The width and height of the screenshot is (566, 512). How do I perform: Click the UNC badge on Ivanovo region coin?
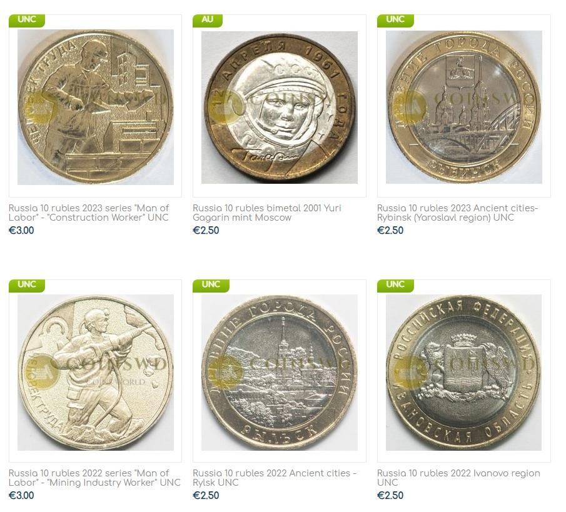395,285
